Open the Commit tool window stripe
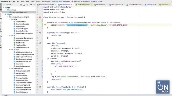 pos(1,16)
